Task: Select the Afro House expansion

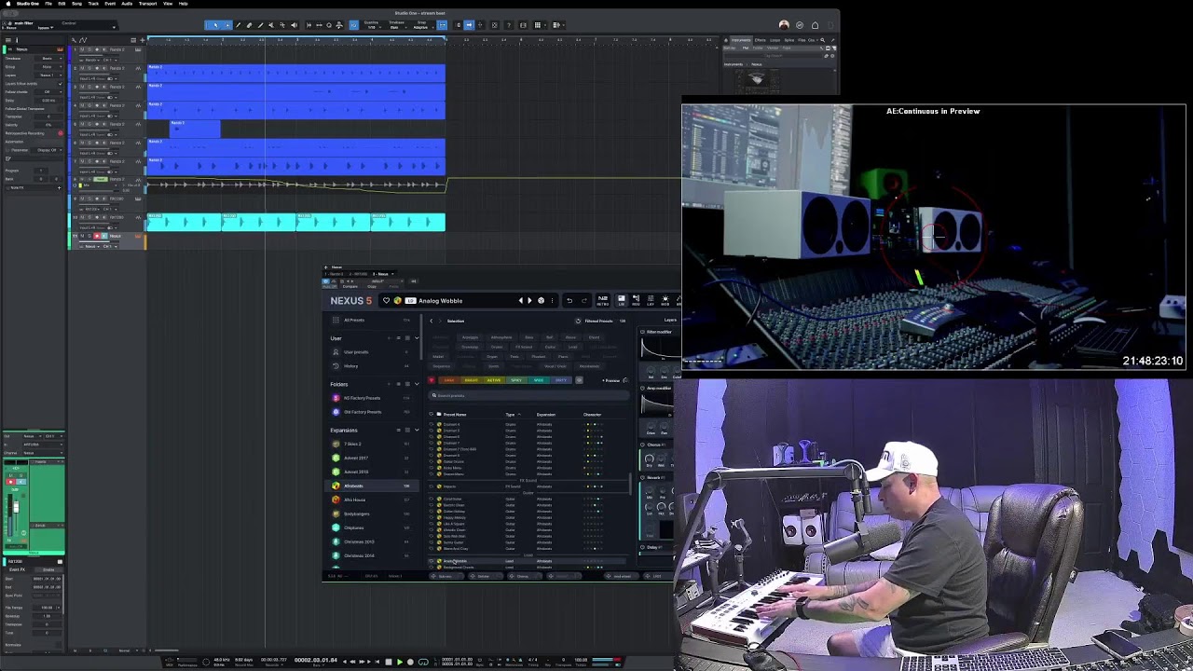Action: [354, 500]
